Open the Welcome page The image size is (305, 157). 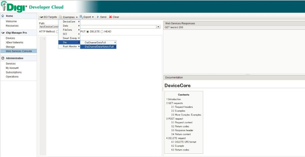tap(11, 21)
